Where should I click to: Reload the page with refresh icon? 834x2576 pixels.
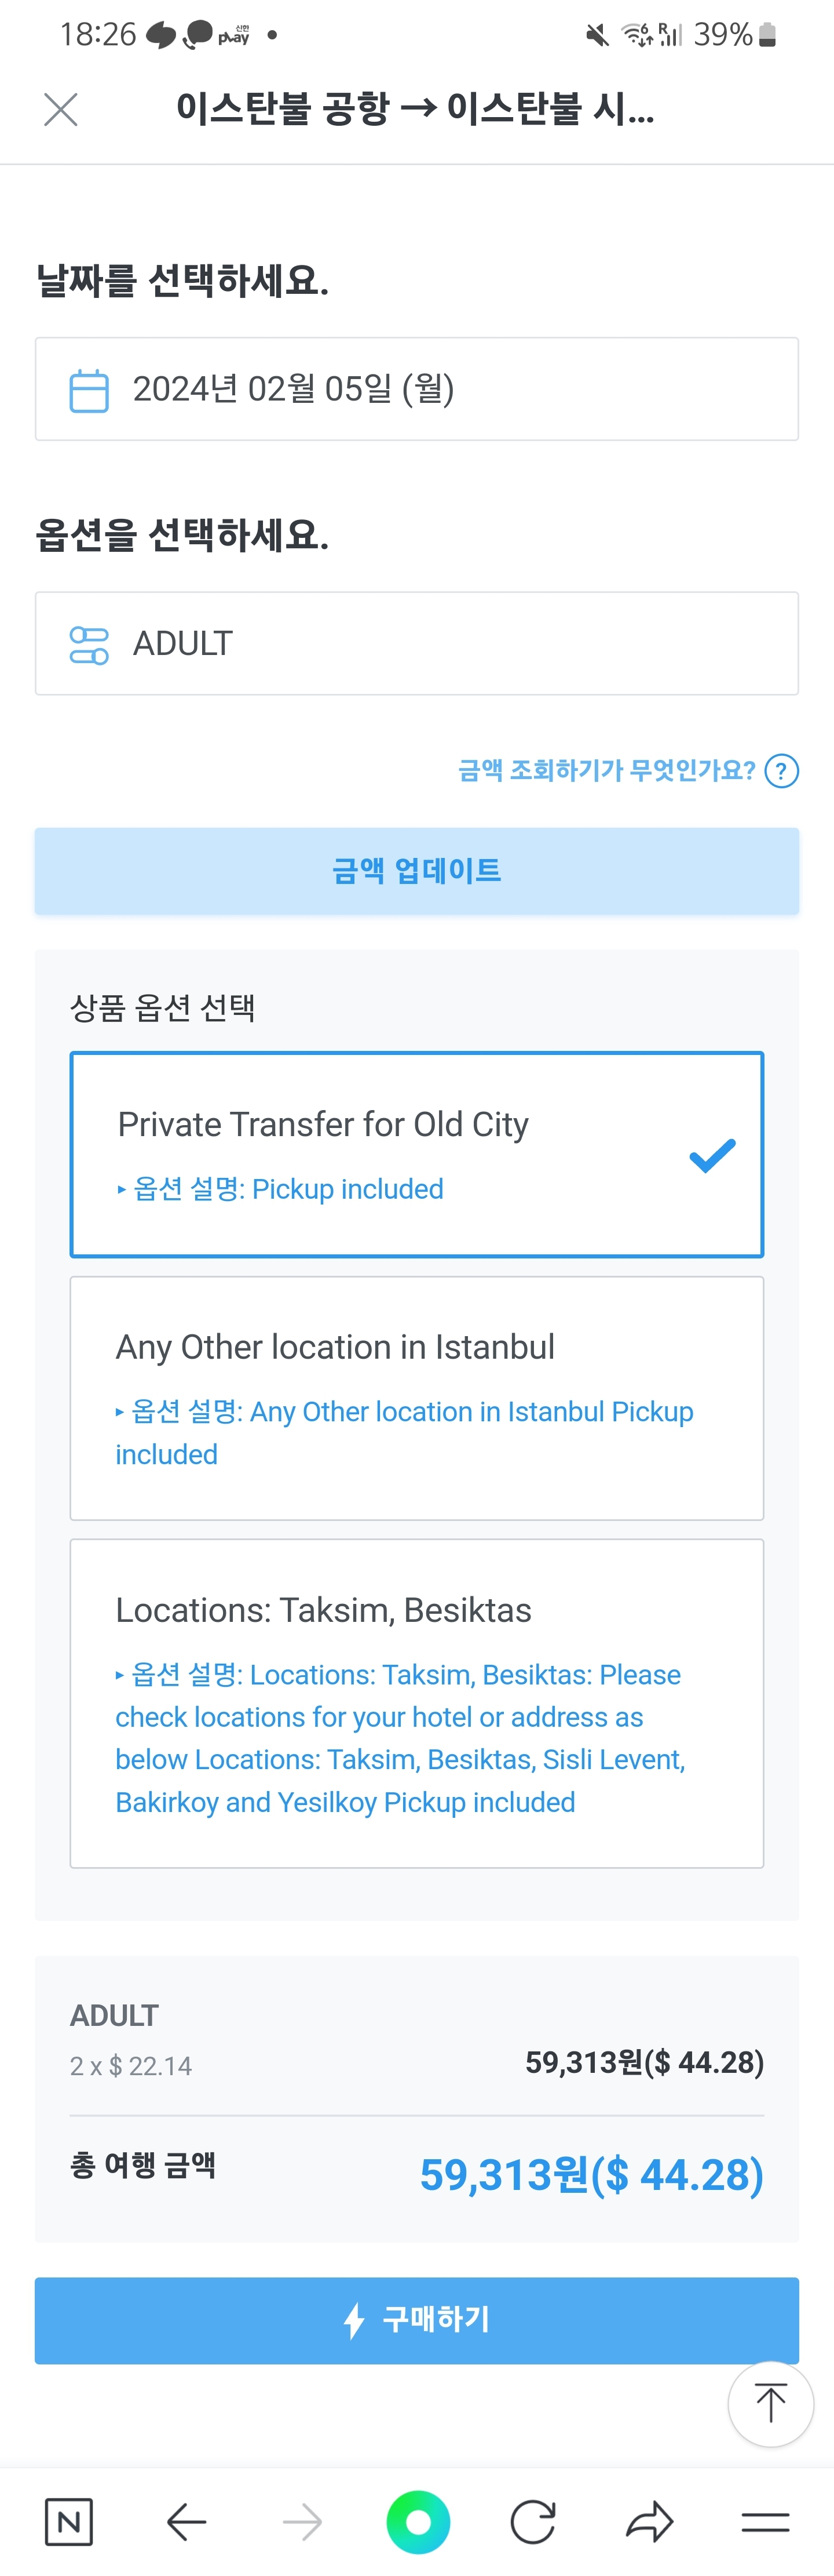pos(533,2522)
